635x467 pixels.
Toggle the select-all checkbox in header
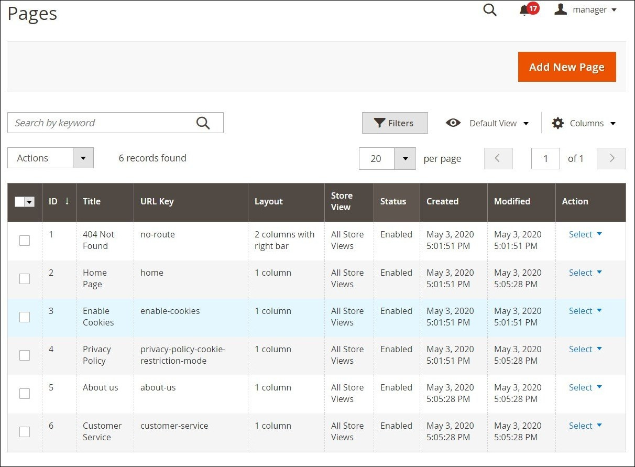pos(19,202)
